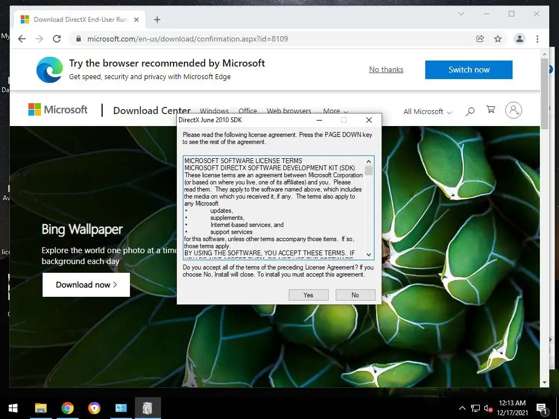Open the Windows nav item

pyautogui.click(x=214, y=111)
